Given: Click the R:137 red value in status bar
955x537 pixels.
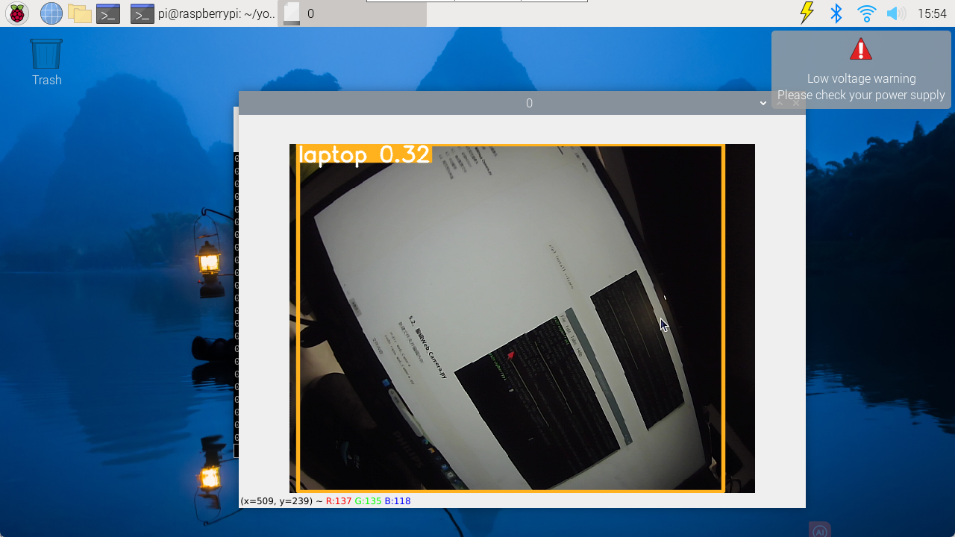Looking at the screenshot, I should click(x=339, y=501).
